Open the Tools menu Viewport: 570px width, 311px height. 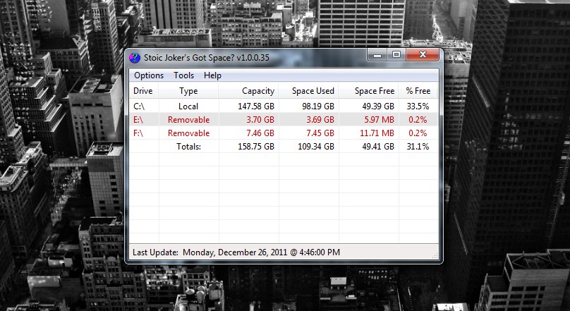pos(183,75)
